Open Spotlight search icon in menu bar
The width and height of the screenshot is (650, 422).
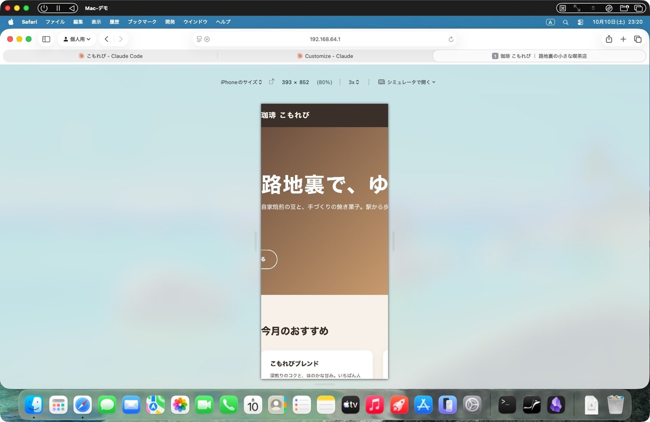[x=565, y=22]
